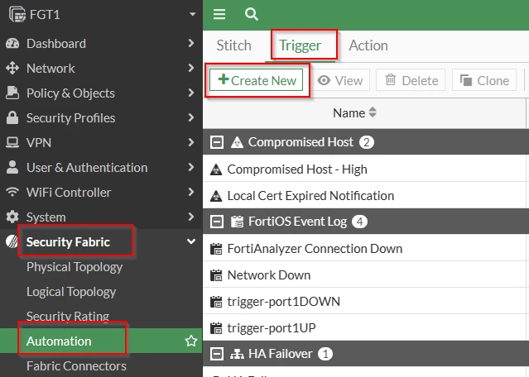
Task: Click the icon beside trigger-port1UP
Action: pyautogui.click(x=216, y=328)
